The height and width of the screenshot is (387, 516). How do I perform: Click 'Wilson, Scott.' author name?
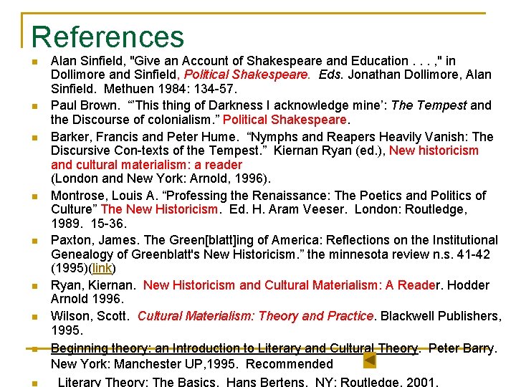pyautogui.click(x=90, y=316)
